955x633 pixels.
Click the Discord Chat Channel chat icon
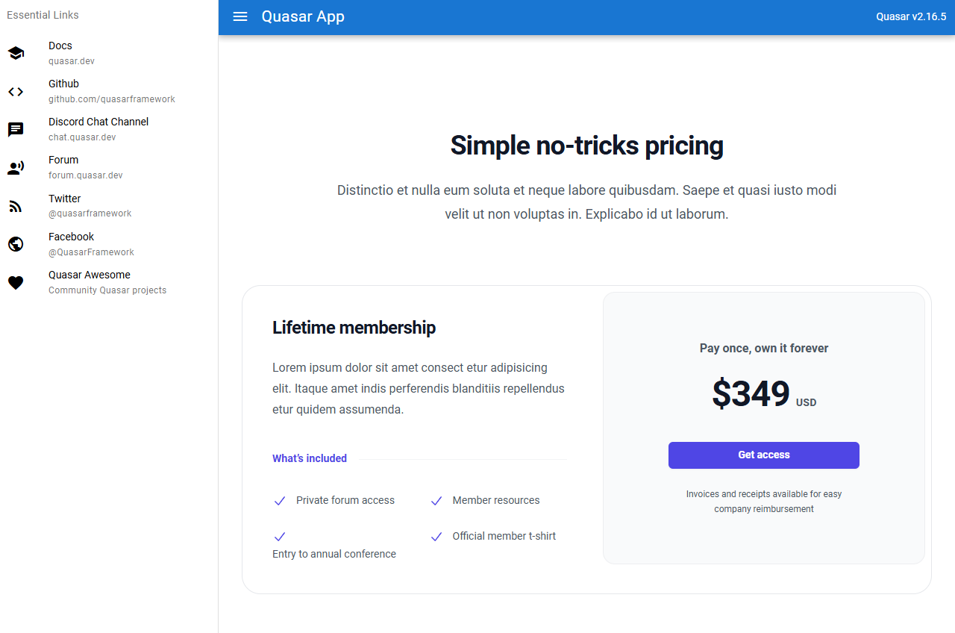click(16, 129)
